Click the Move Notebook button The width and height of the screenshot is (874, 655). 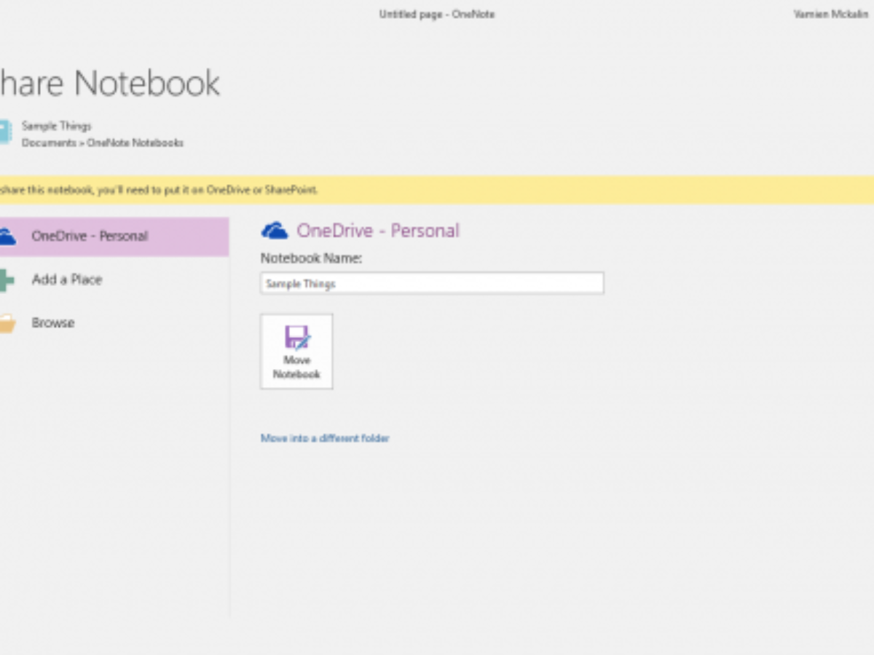(x=296, y=352)
